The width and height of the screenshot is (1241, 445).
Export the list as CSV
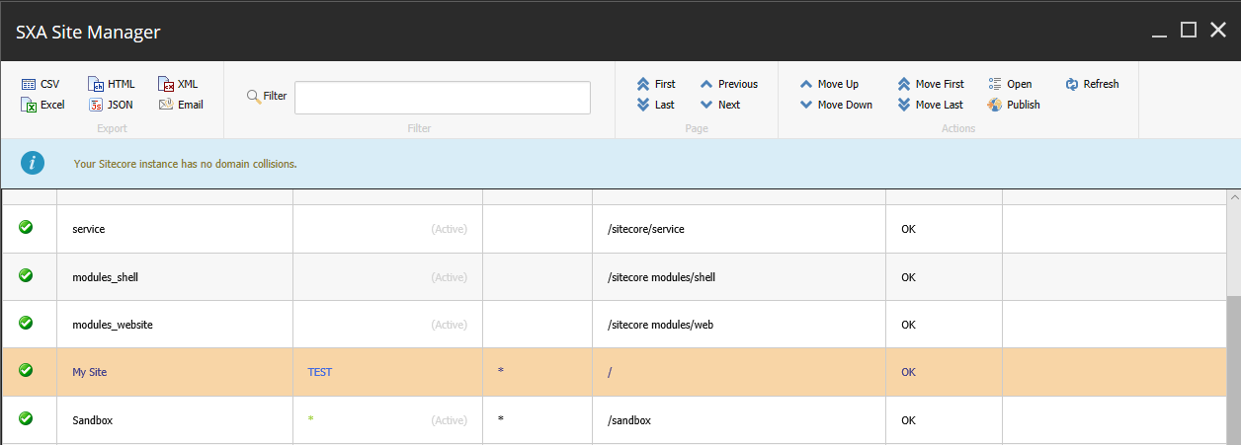[x=41, y=84]
